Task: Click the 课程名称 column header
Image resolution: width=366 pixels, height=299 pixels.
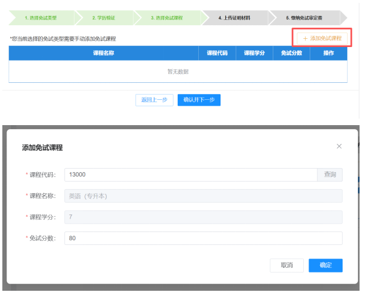Action: pyautogui.click(x=103, y=53)
